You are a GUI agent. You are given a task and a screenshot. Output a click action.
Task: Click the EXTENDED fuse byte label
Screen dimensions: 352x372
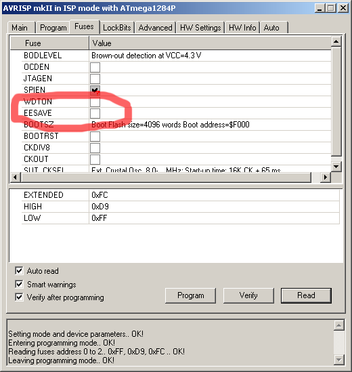coord(43,195)
